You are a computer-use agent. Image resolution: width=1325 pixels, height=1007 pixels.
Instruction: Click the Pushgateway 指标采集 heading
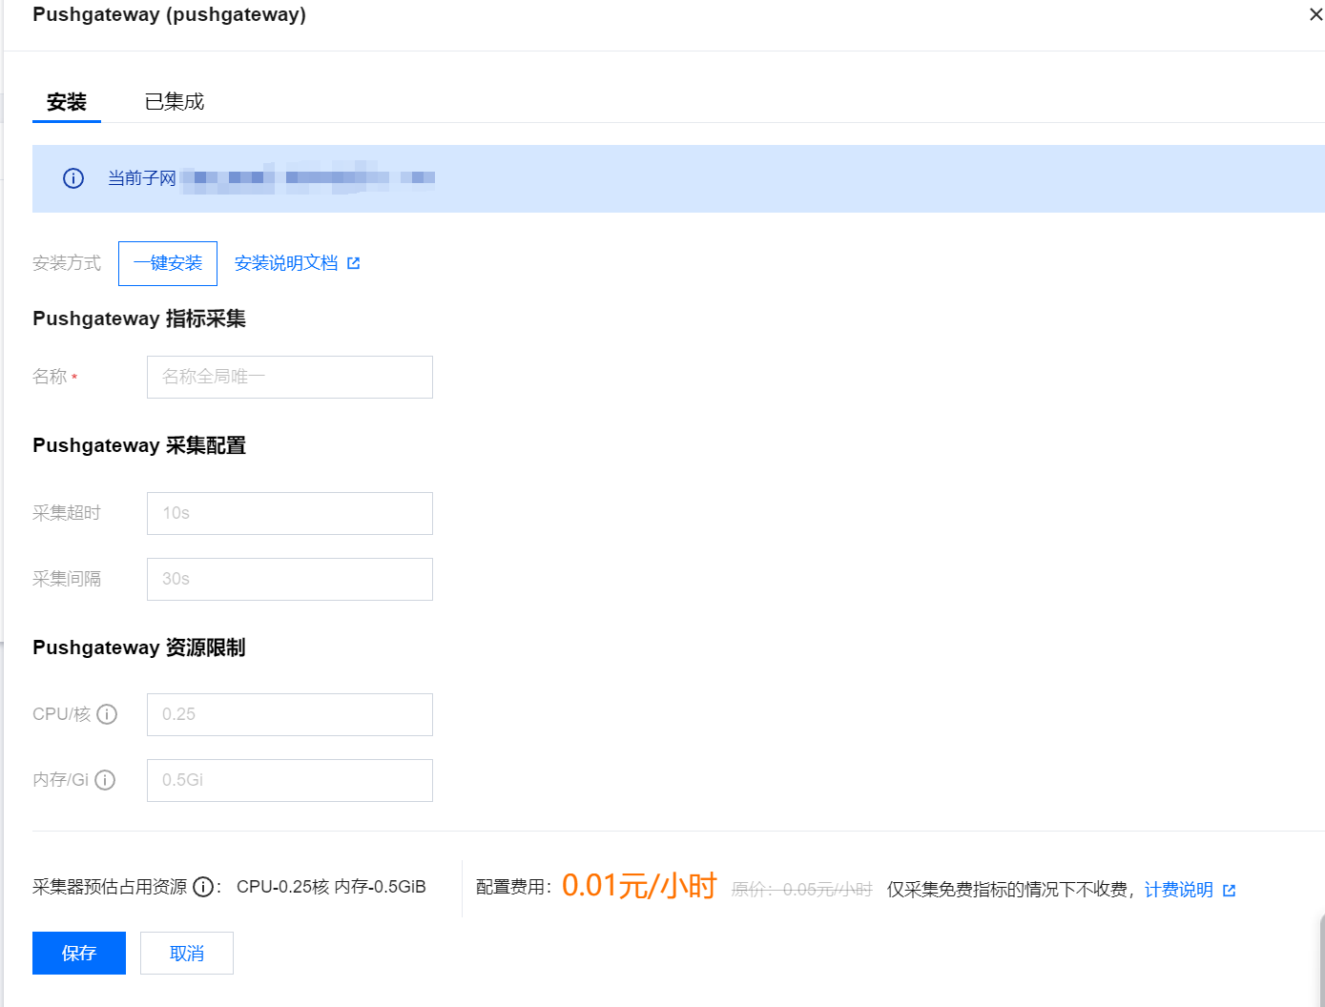(x=139, y=319)
